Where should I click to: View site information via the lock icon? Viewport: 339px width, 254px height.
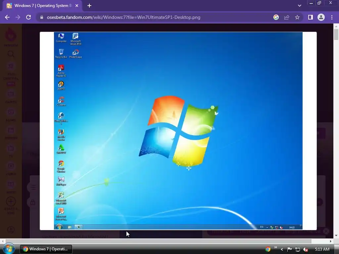[x=42, y=17]
